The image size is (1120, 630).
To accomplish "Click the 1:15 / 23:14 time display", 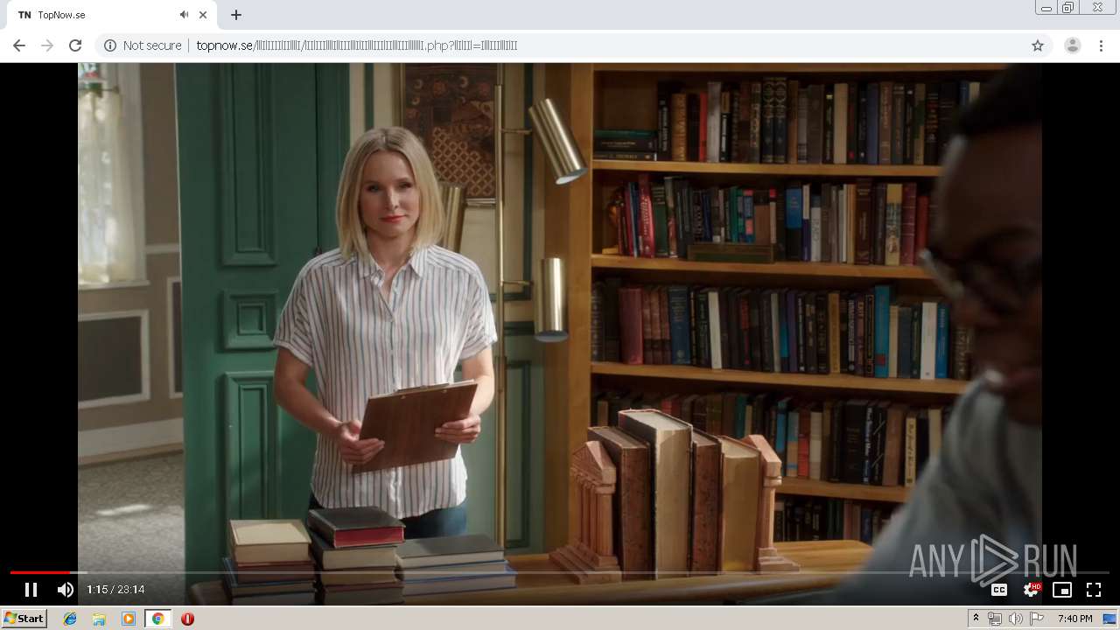I will tap(115, 590).
